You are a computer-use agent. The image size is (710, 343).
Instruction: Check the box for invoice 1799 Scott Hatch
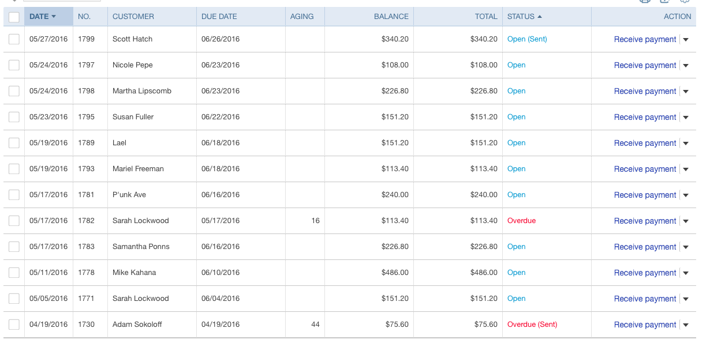click(x=14, y=39)
